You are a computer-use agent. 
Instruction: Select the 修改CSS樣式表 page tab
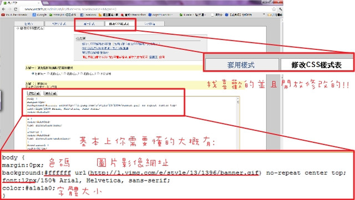pyautogui.click(x=119, y=24)
